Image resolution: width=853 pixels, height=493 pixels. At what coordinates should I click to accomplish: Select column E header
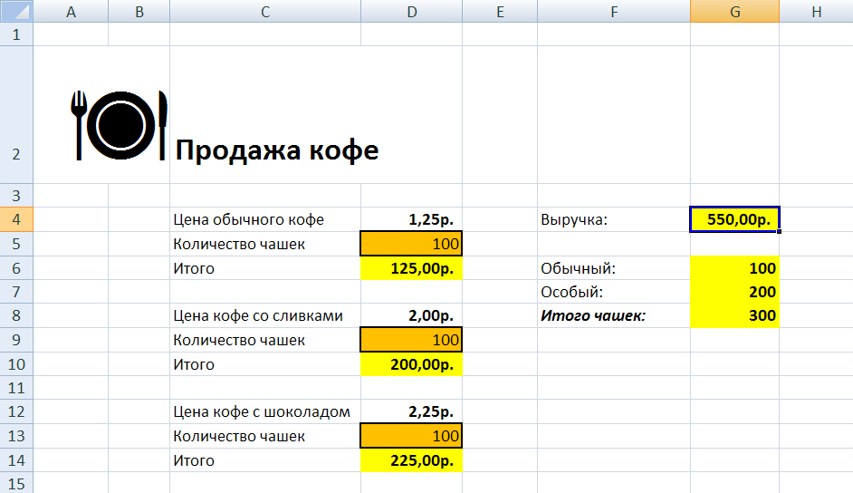500,12
